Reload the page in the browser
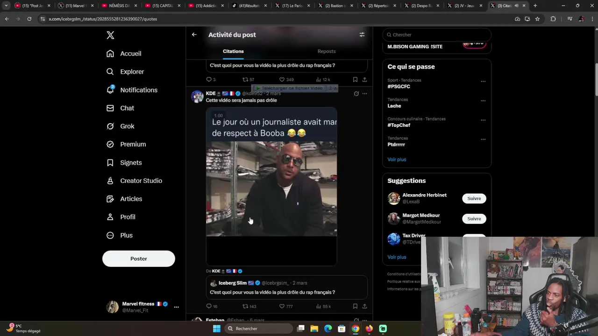The width and height of the screenshot is (598, 336). (29, 19)
